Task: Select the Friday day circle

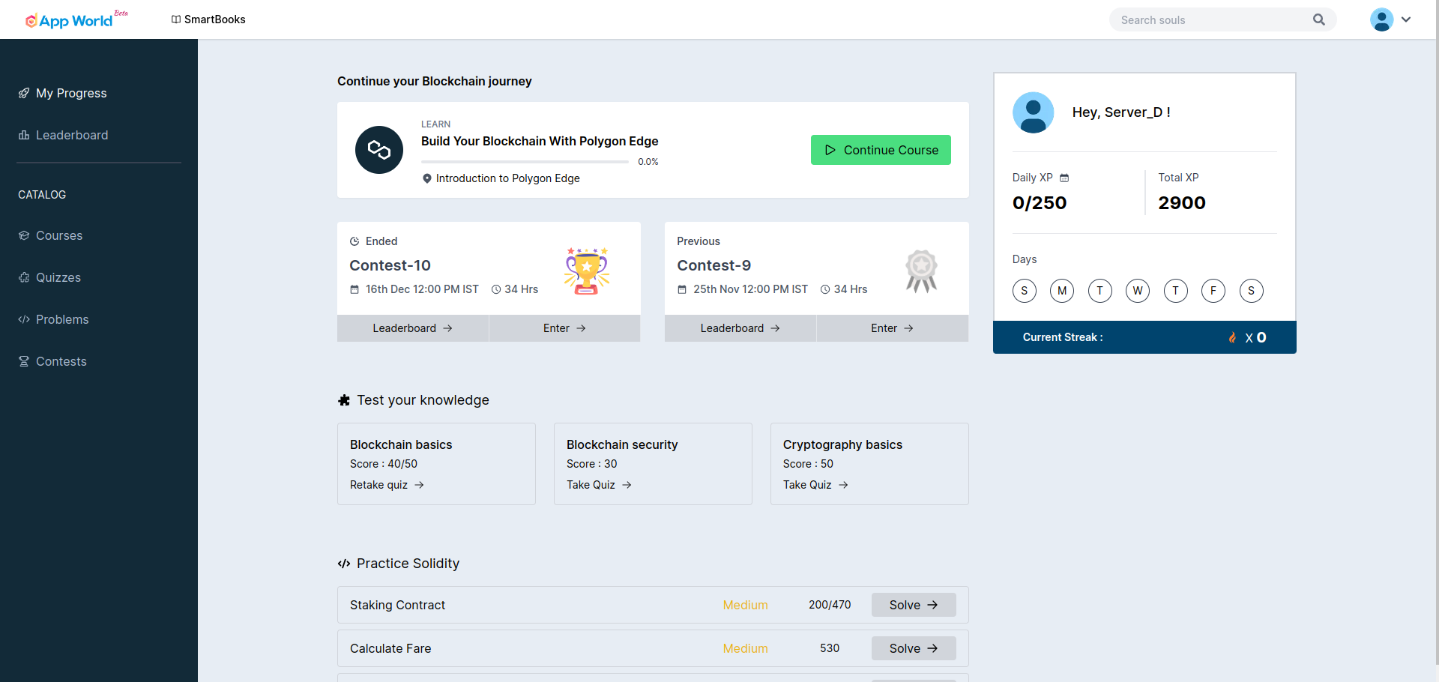Action: (x=1213, y=291)
